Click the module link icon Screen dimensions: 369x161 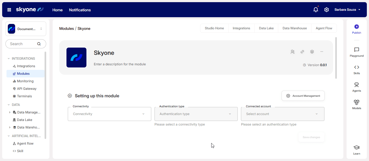click(302, 52)
